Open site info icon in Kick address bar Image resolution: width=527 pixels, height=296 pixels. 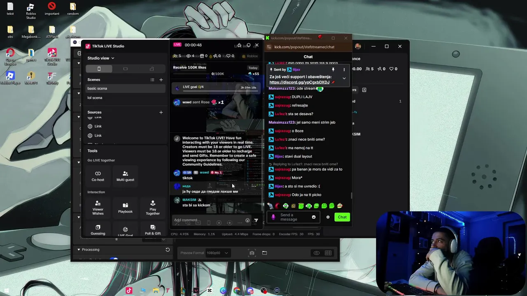[269, 47]
